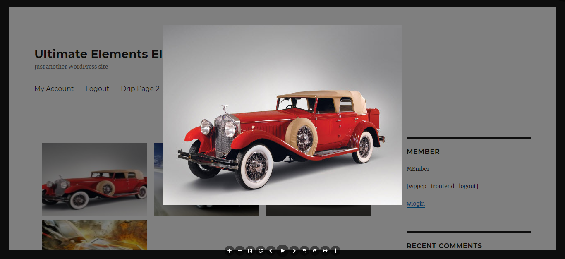Rotate the image left (counterclockwise)
Screen dimensions: 565x259
coord(304,251)
